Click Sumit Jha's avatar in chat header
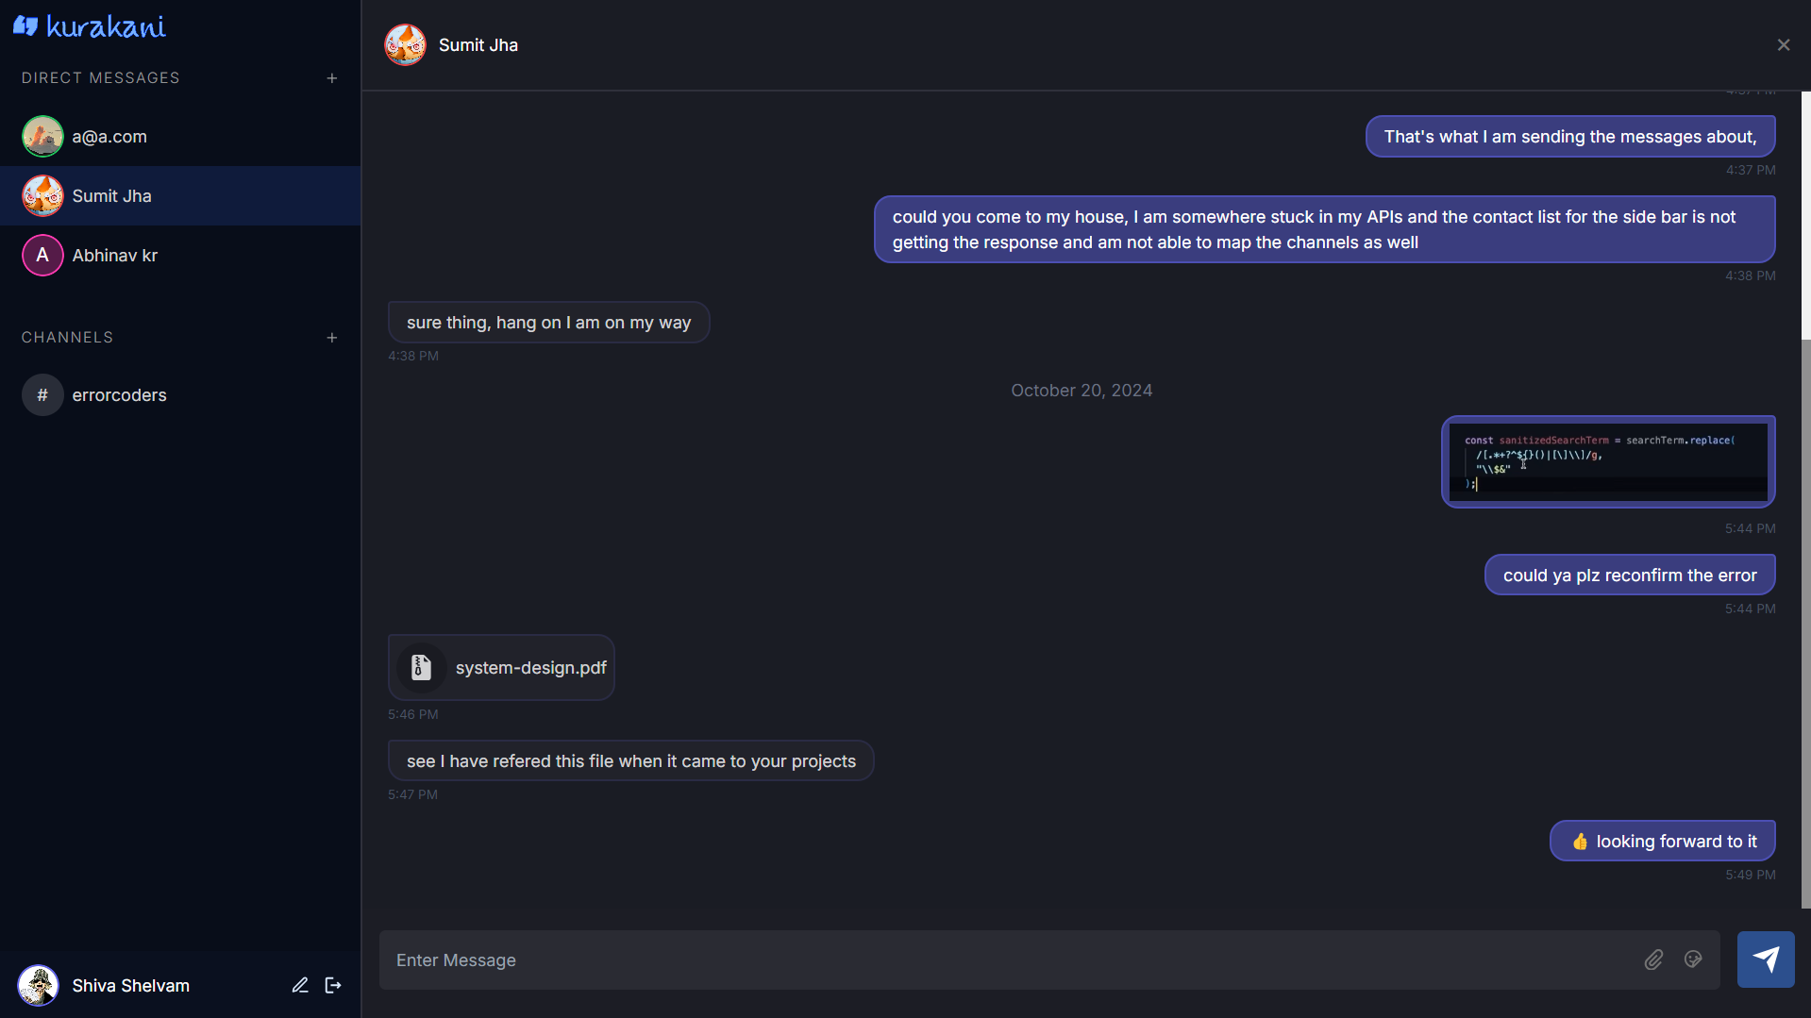Screen dimensions: 1811x1018 coord(405,45)
